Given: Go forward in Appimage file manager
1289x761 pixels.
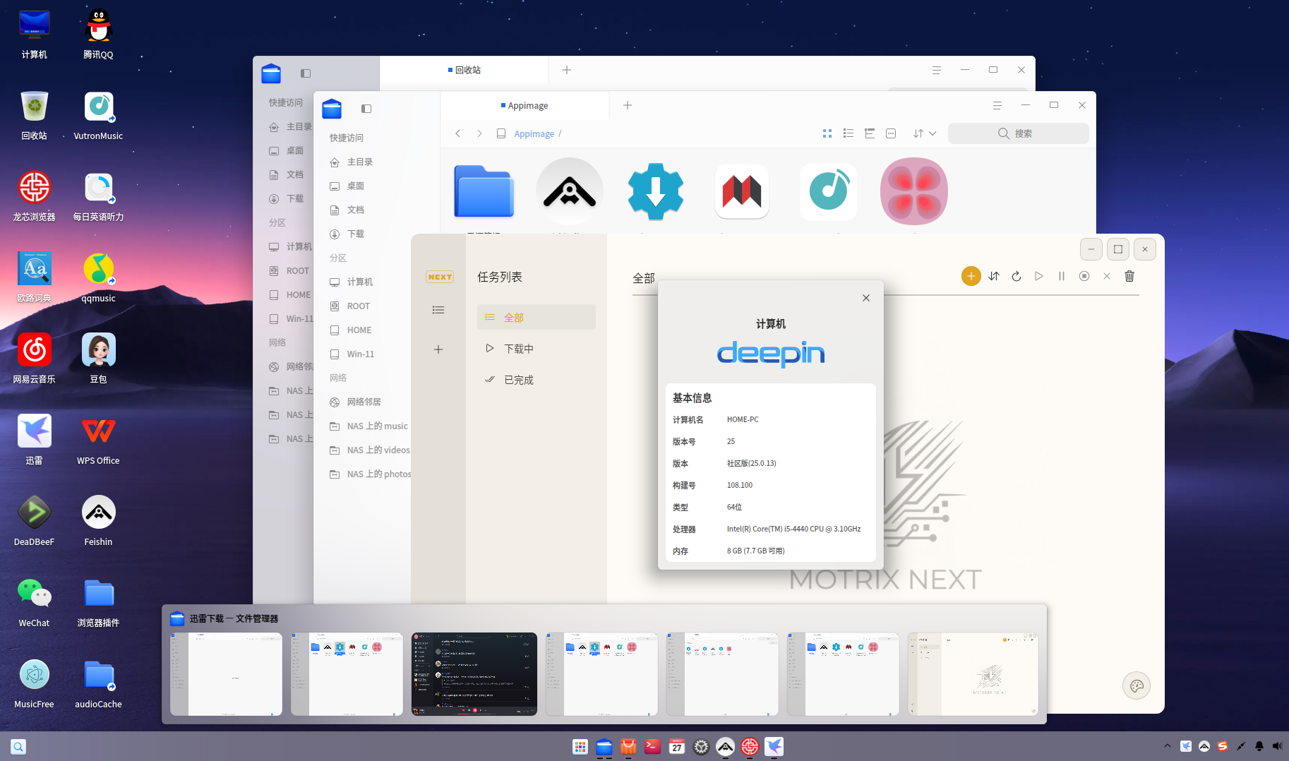Looking at the screenshot, I should coord(479,133).
